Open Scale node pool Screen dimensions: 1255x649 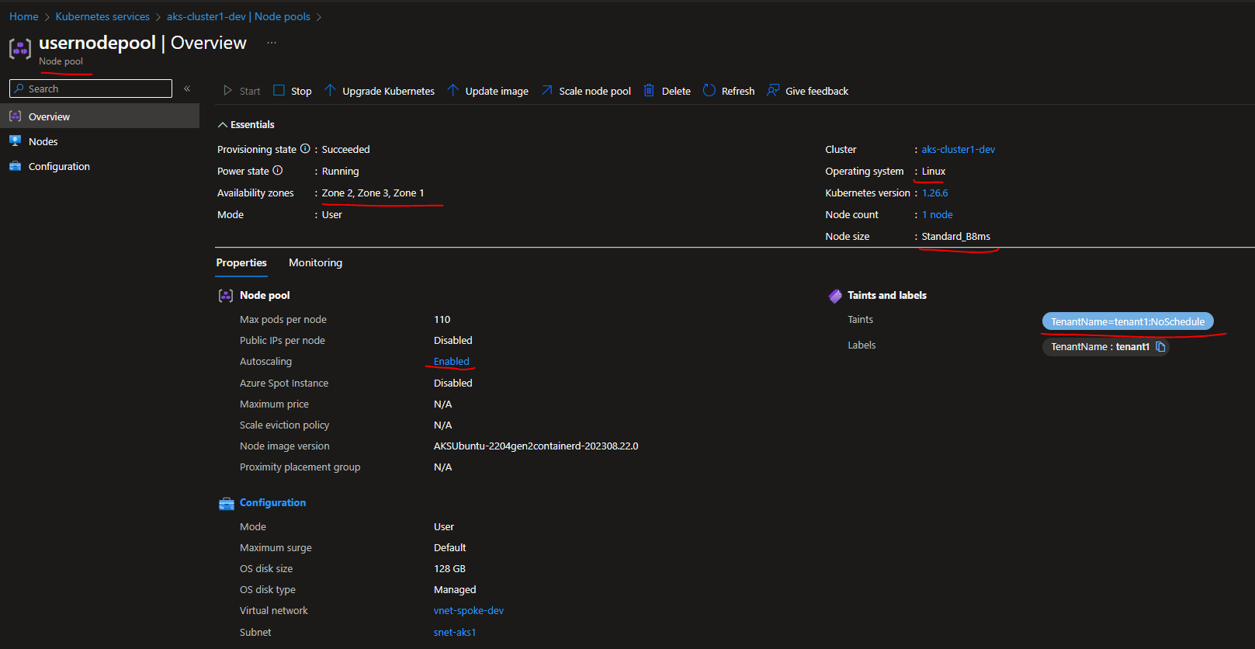click(x=586, y=91)
